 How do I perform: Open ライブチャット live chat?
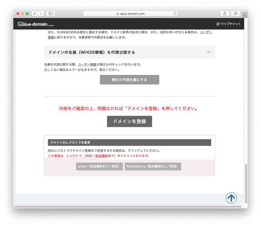click(228, 24)
